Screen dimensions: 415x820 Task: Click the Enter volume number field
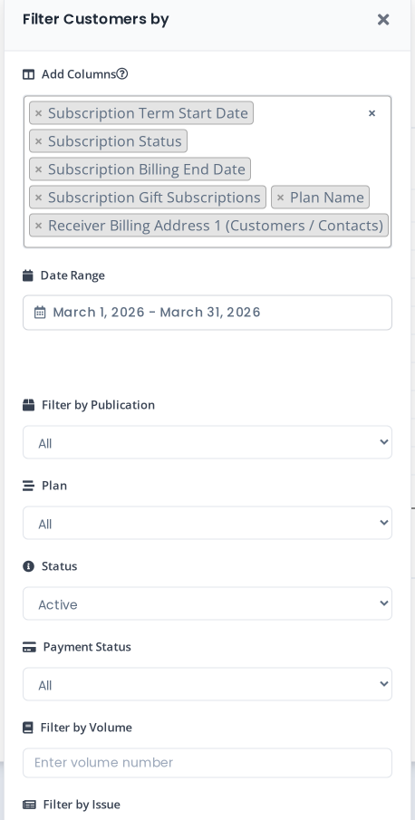(x=207, y=763)
